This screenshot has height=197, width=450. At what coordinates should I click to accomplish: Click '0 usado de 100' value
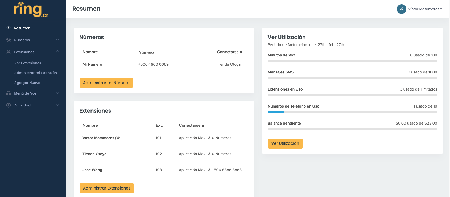pyautogui.click(x=424, y=55)
